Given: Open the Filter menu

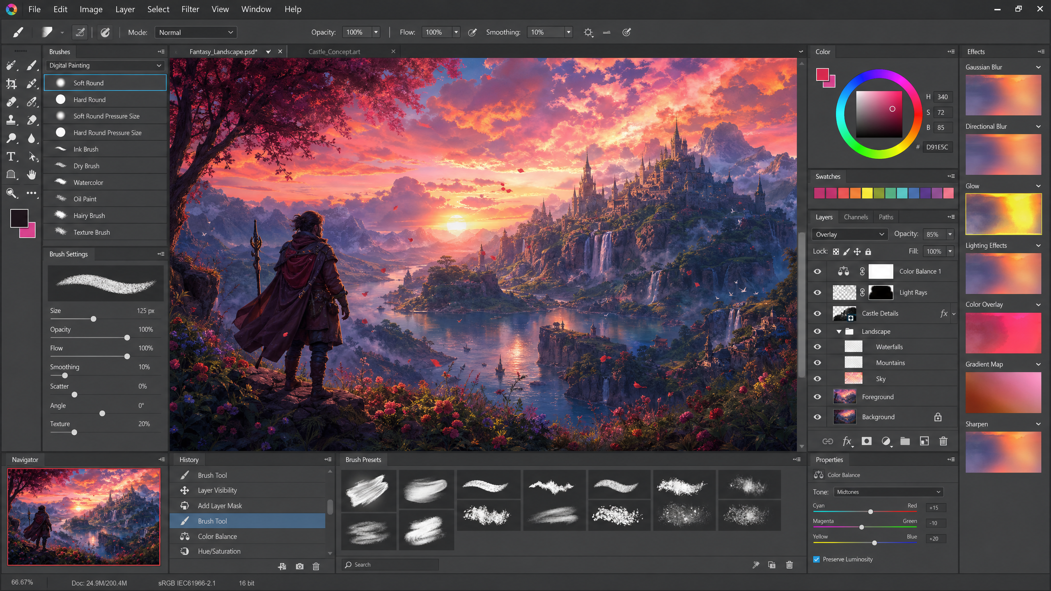Looking at the screenshot, I should 190,9.
